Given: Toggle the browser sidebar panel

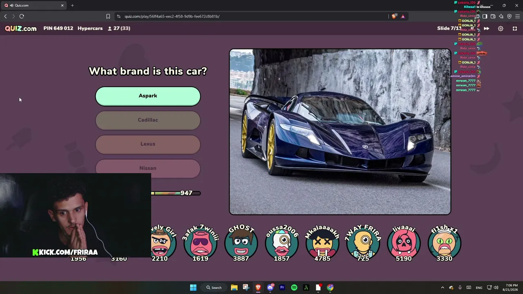Looking at the screenshot, I should (485, 16).
